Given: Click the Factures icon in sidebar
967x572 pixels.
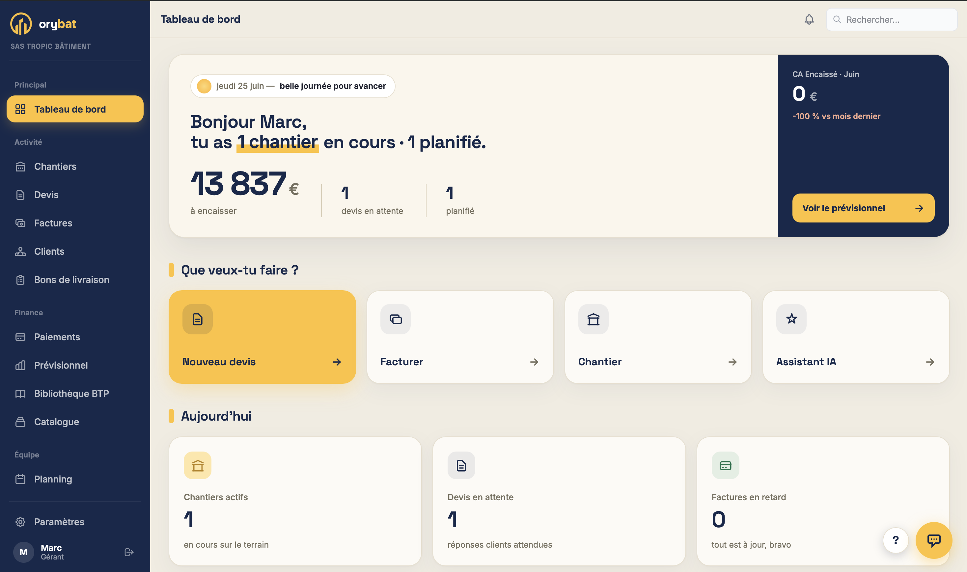Looking at the screenshot, I should click(x=20, y=223).
